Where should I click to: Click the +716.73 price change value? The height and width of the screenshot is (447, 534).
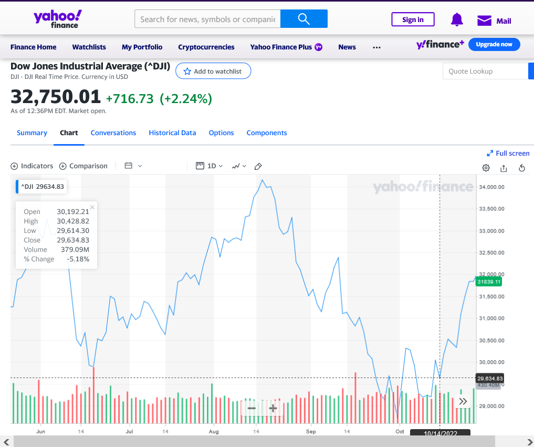130,98
